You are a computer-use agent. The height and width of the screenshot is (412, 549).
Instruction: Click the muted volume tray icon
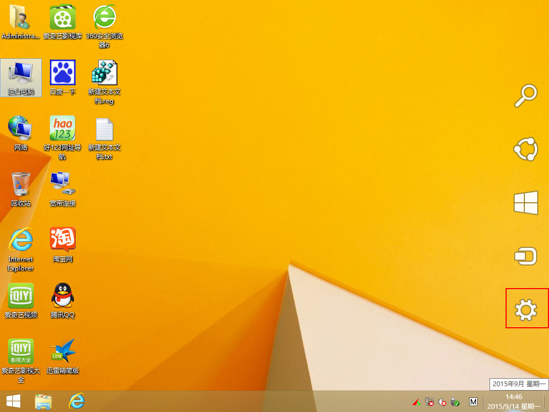[442, 402]
